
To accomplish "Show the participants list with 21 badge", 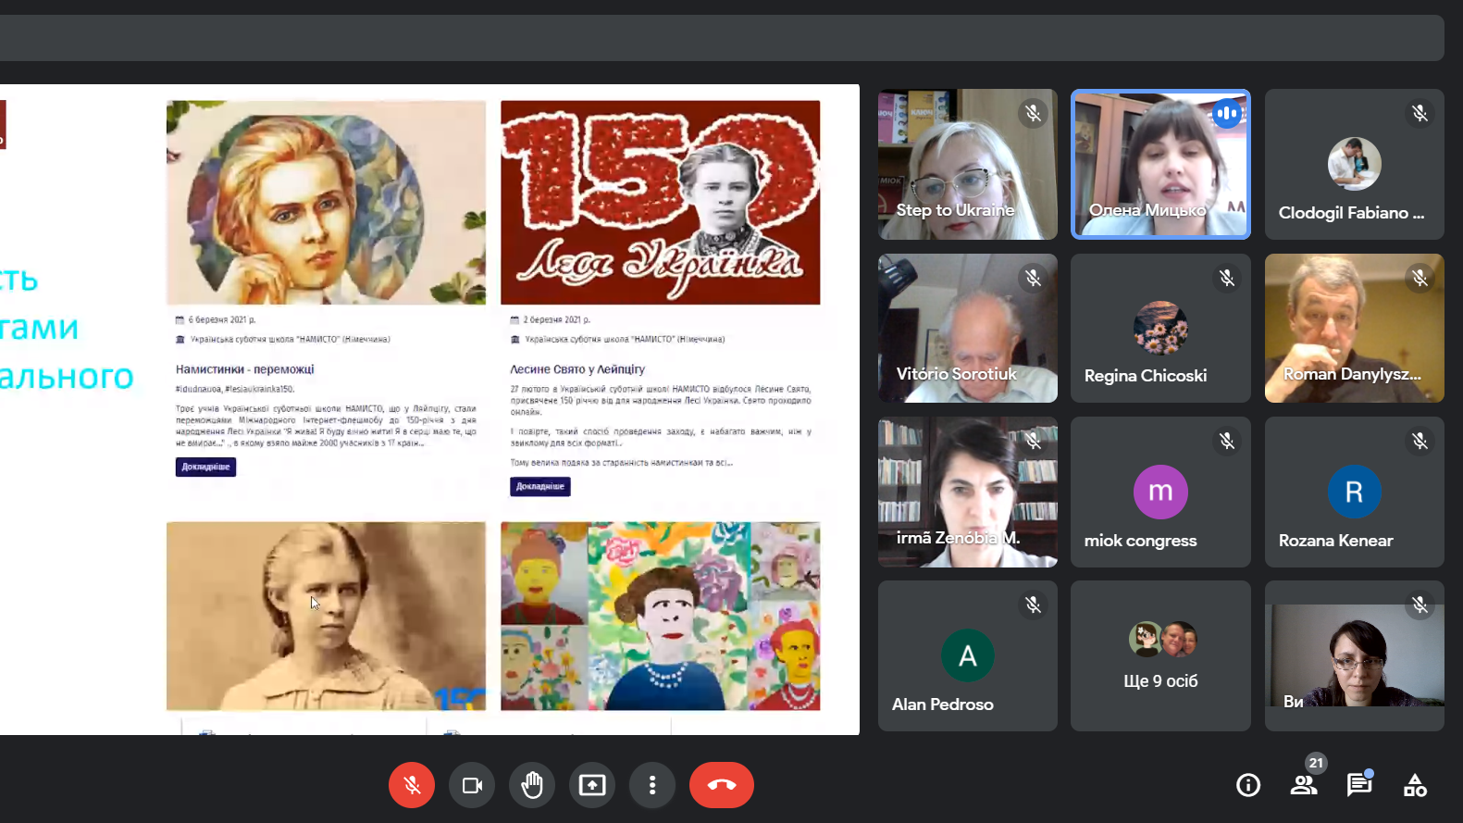I will [1304, 785].
